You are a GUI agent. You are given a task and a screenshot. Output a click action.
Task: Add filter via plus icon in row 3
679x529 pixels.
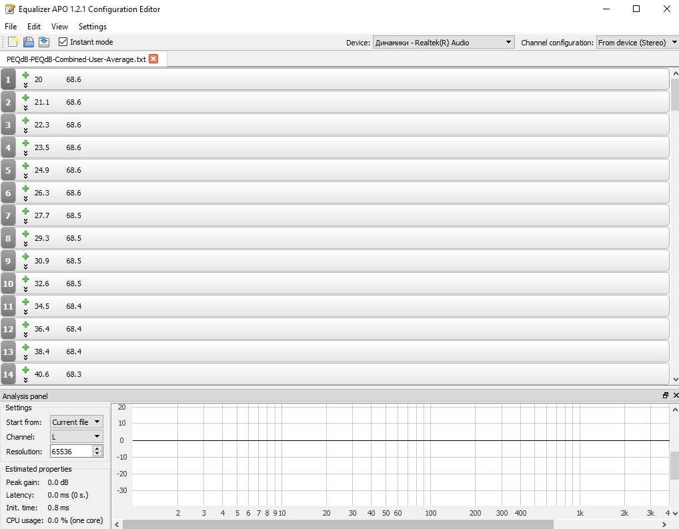25,121
